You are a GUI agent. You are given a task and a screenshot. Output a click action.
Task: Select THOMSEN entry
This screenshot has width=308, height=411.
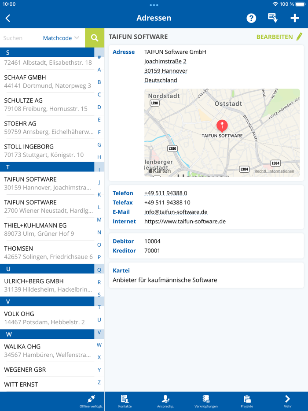coord(47,252)
